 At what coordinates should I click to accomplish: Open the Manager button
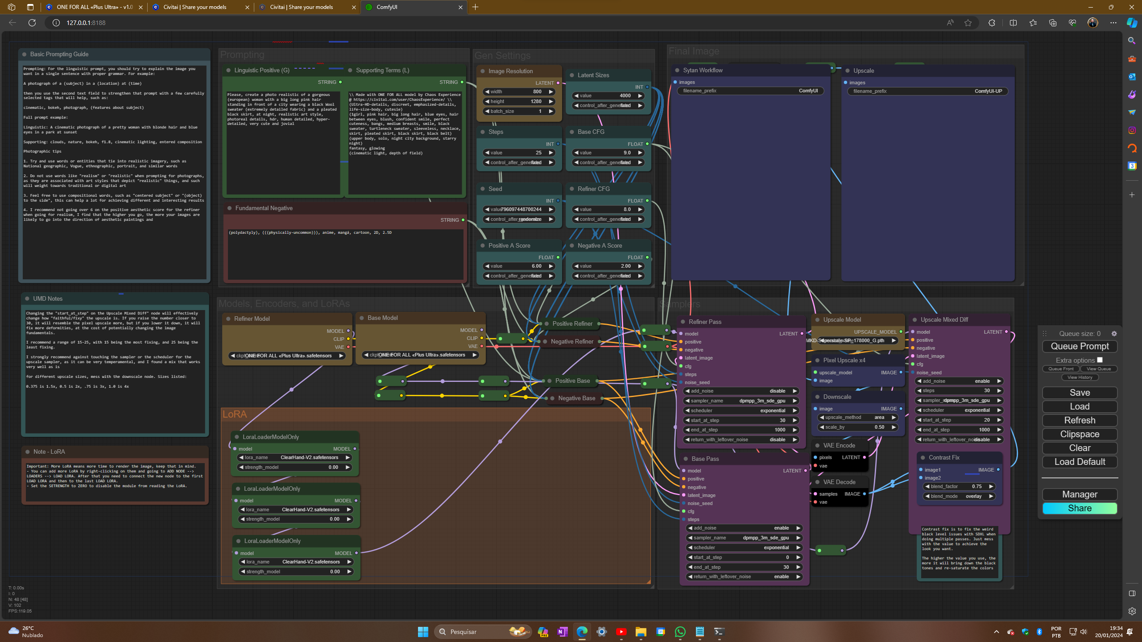(x=1079, y=494)
